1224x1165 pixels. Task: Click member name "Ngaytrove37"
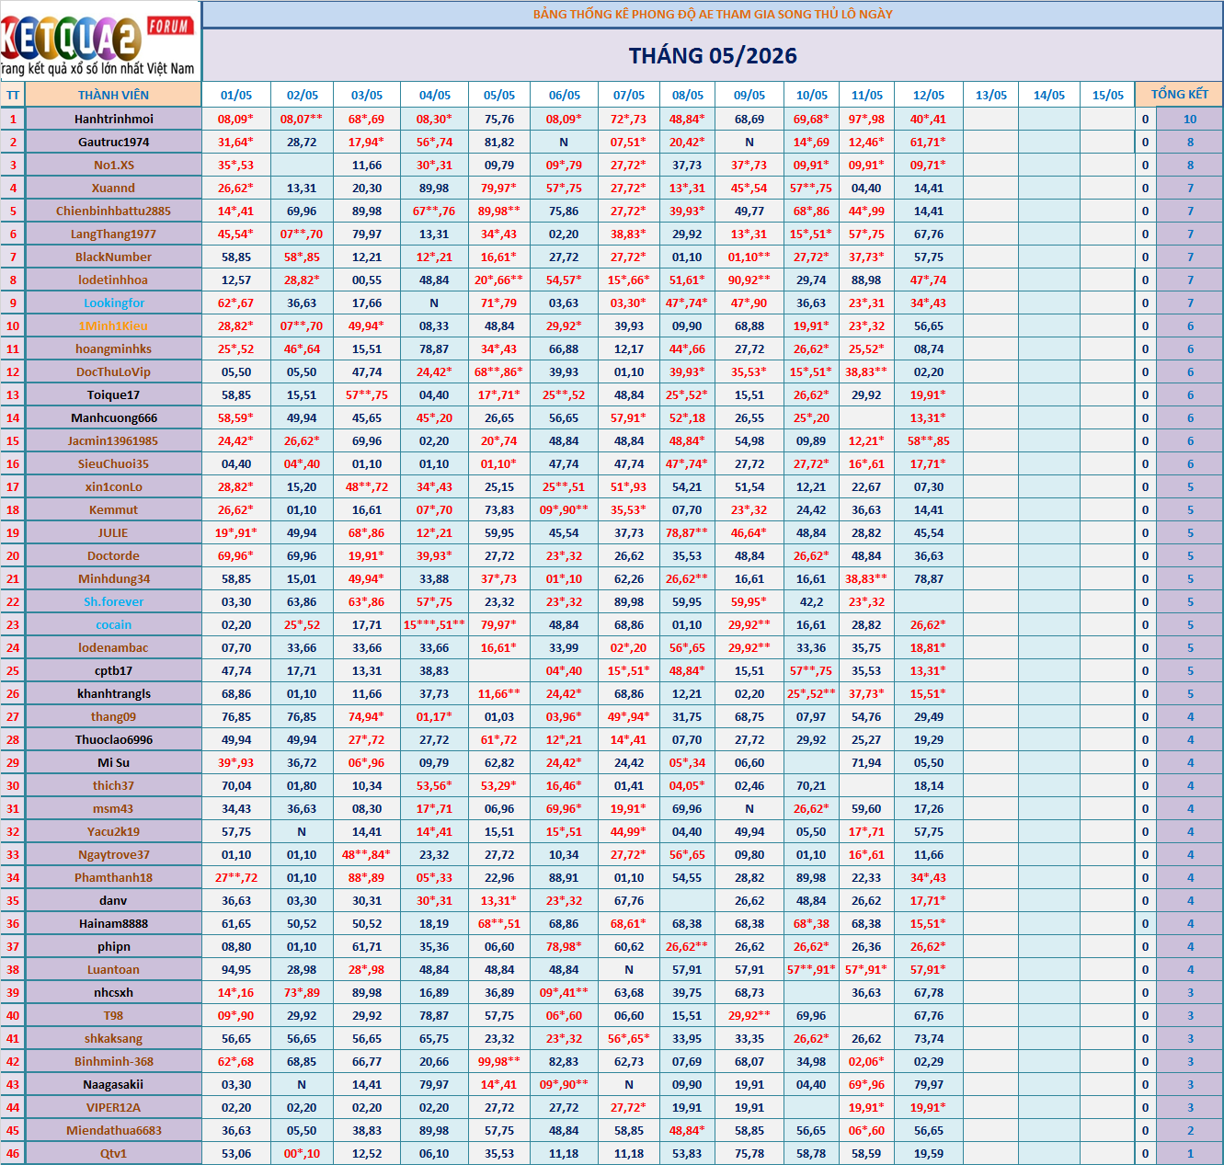(x=114, y=854)
